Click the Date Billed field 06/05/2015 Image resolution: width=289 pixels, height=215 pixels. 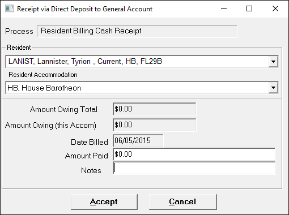pos(138,141)
